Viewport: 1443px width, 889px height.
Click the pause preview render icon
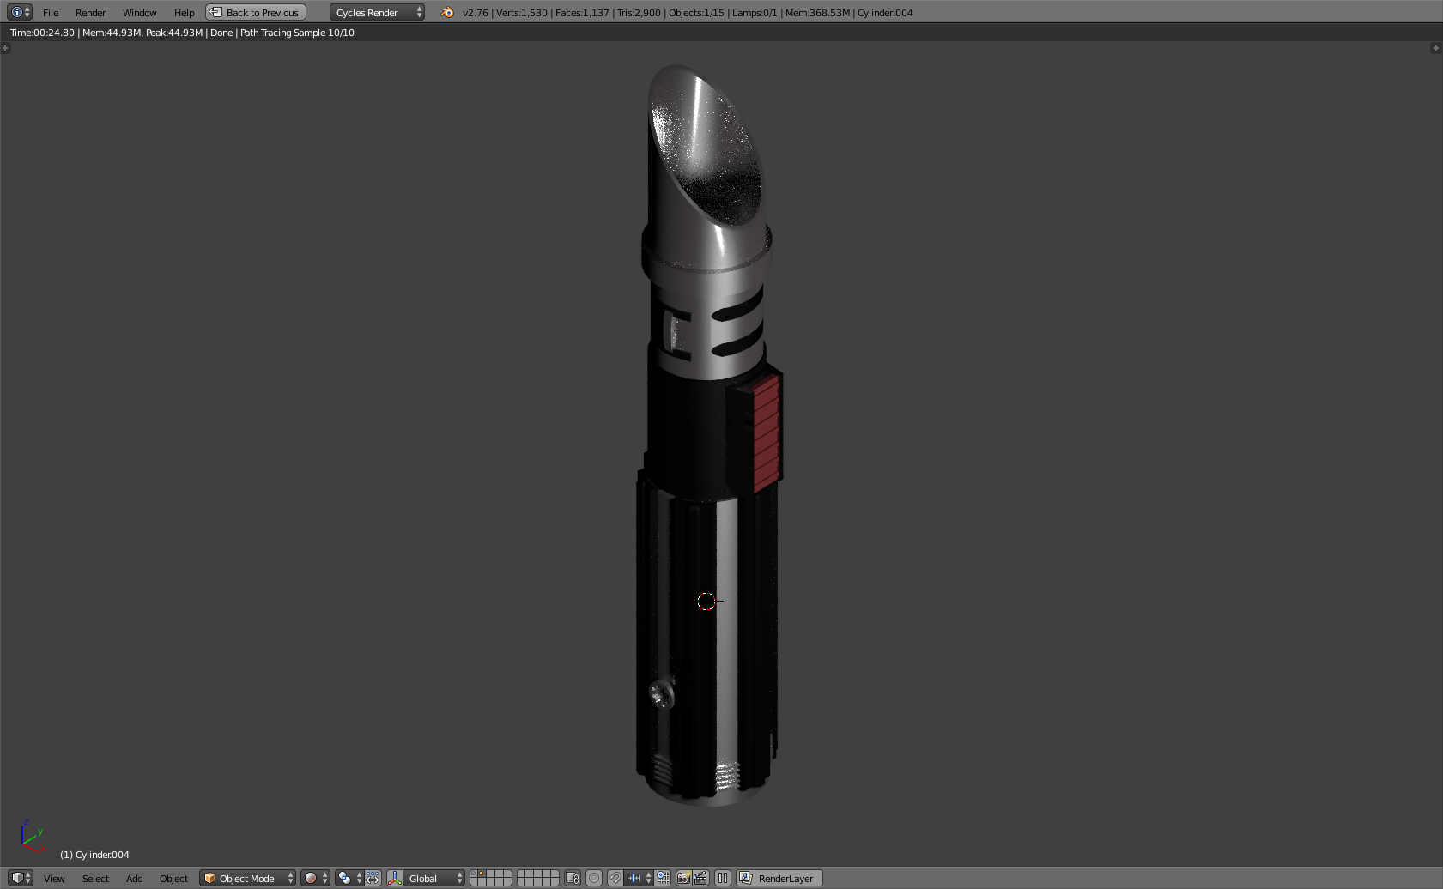click(x=723, y=878)
